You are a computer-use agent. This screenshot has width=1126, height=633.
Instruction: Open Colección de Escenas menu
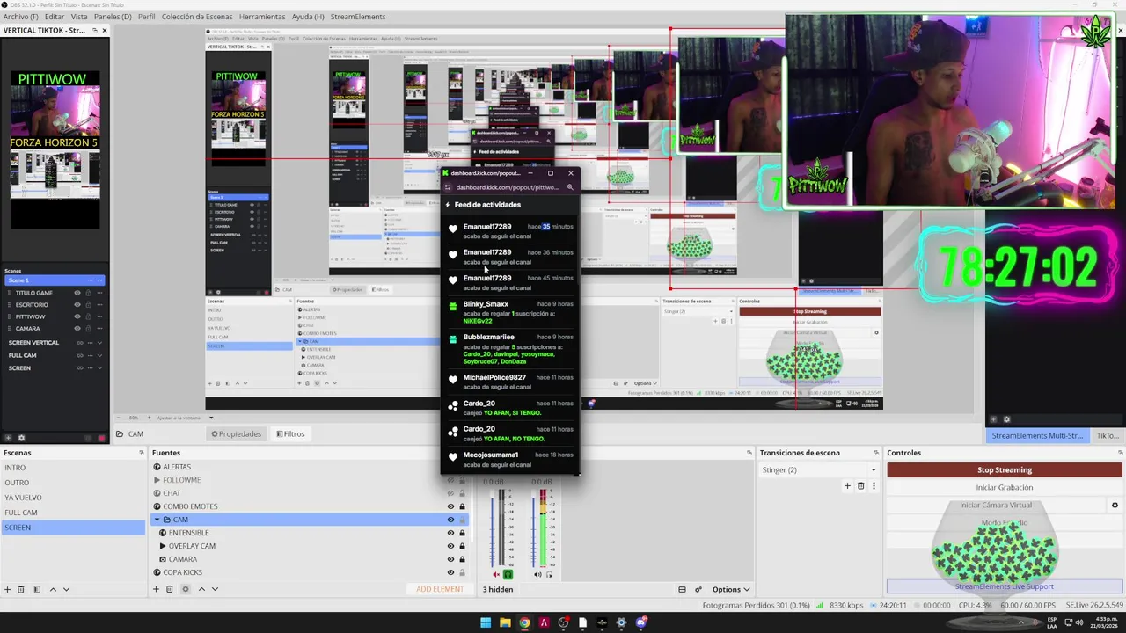click(x=197, y=17)
